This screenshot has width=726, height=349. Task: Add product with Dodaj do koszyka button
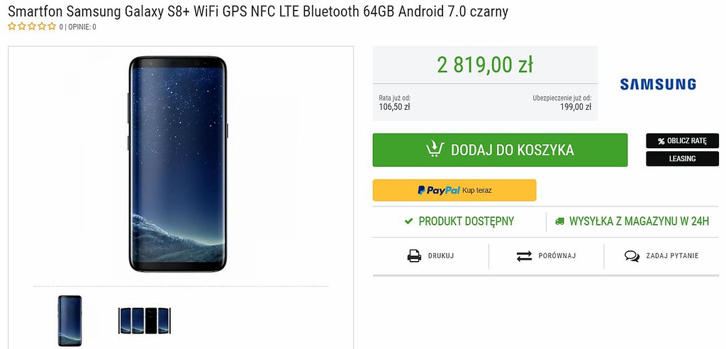pyautogui.click(x=500, y=150)
